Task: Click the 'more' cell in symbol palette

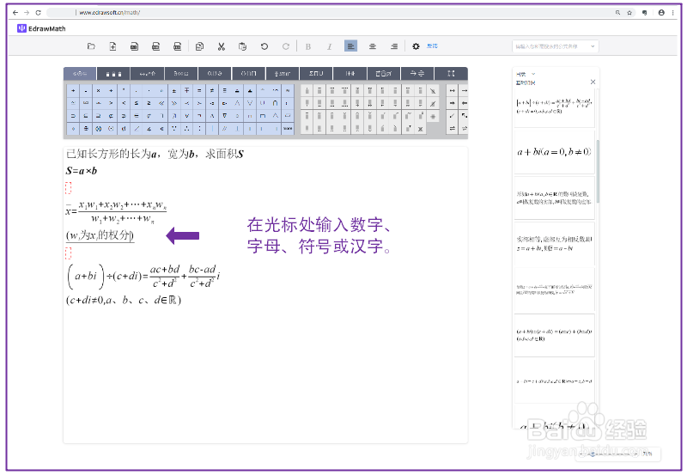Action: [288, 128]
